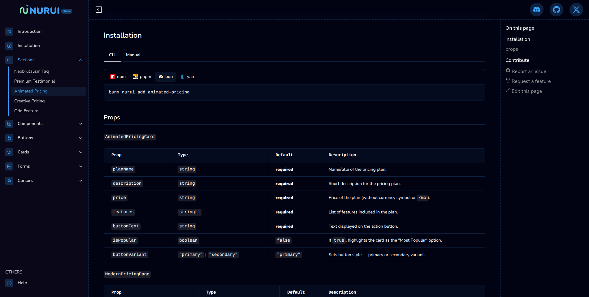Click the bunx nurui add animated-pricing command
589x297 pixels.
point(149,92)
